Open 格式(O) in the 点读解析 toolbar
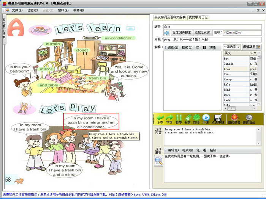Viewport: 266px width, 199px height. [x=187, y=150]
